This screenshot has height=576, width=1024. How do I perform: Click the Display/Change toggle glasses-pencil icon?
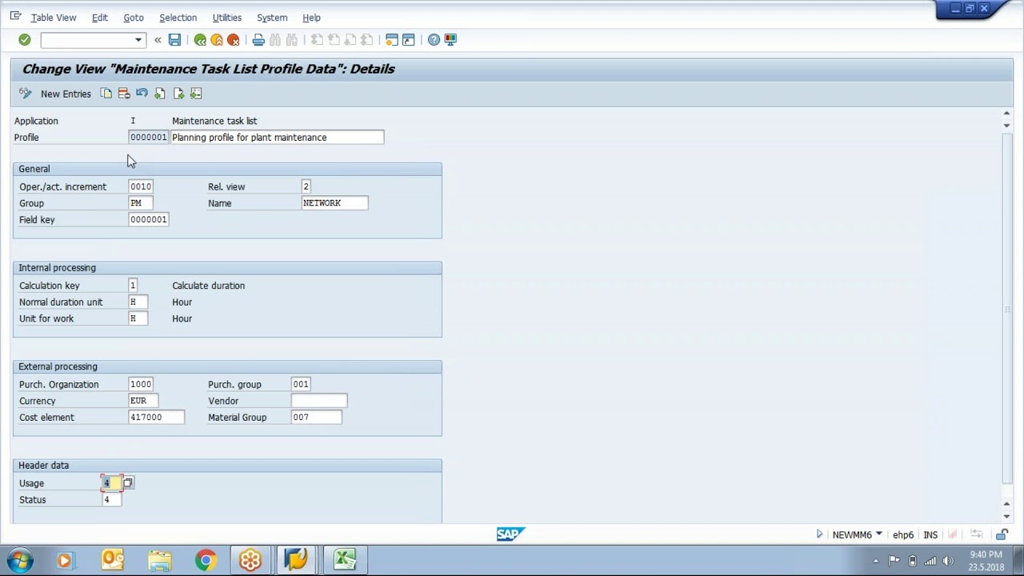(x=25, y=94)
